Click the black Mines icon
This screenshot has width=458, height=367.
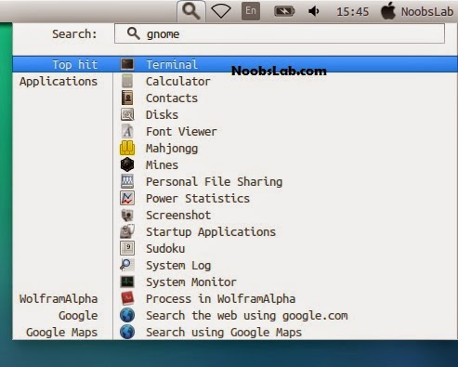(x=127, y=164)
